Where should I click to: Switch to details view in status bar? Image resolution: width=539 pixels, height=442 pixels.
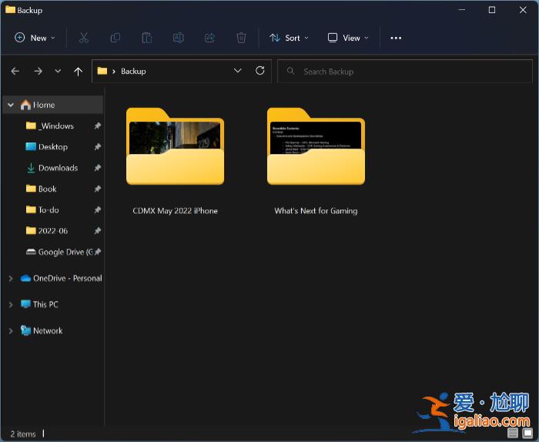coord(514,434)
